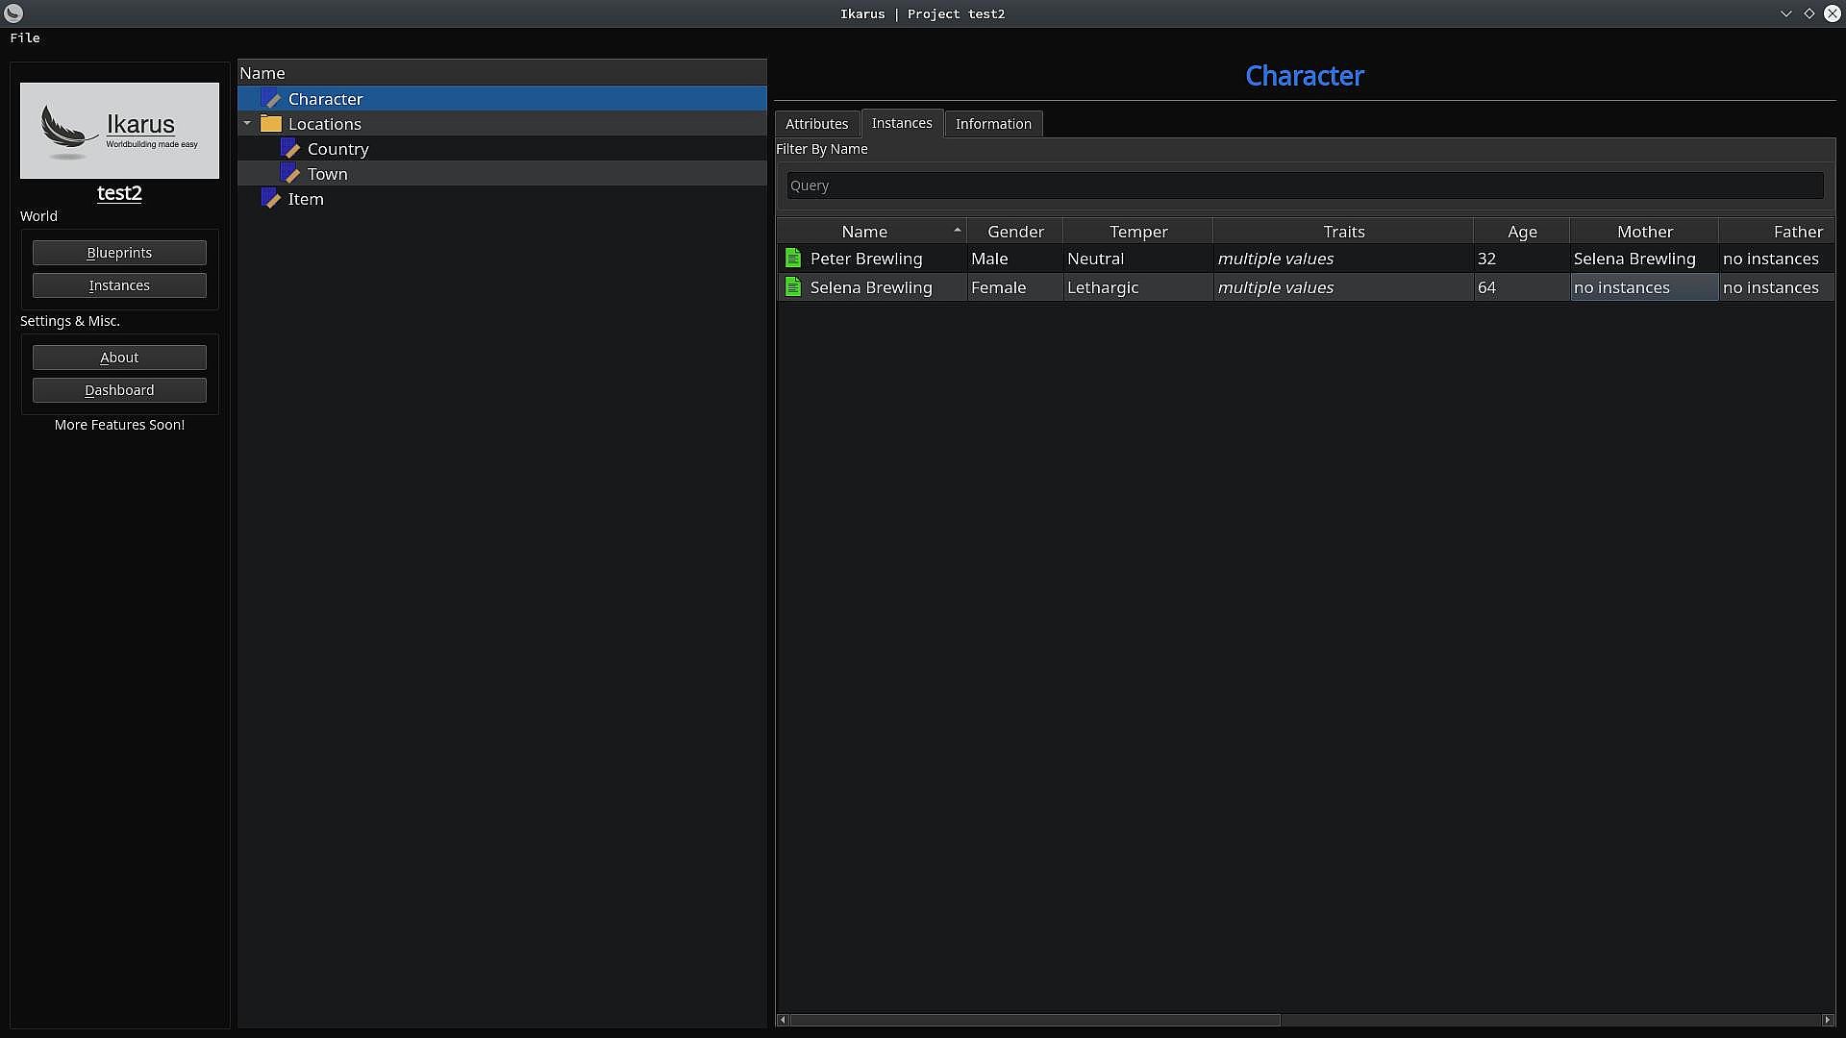This screenshot has height=1038, width=1846.
Task: Click the About button
Action: (x=119, y=358)
